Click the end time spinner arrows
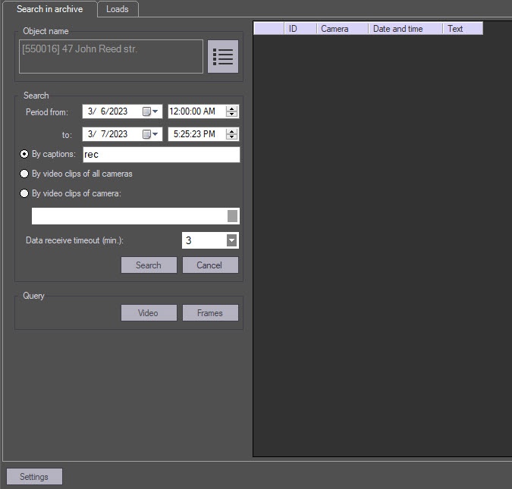 tap(232, 134)
